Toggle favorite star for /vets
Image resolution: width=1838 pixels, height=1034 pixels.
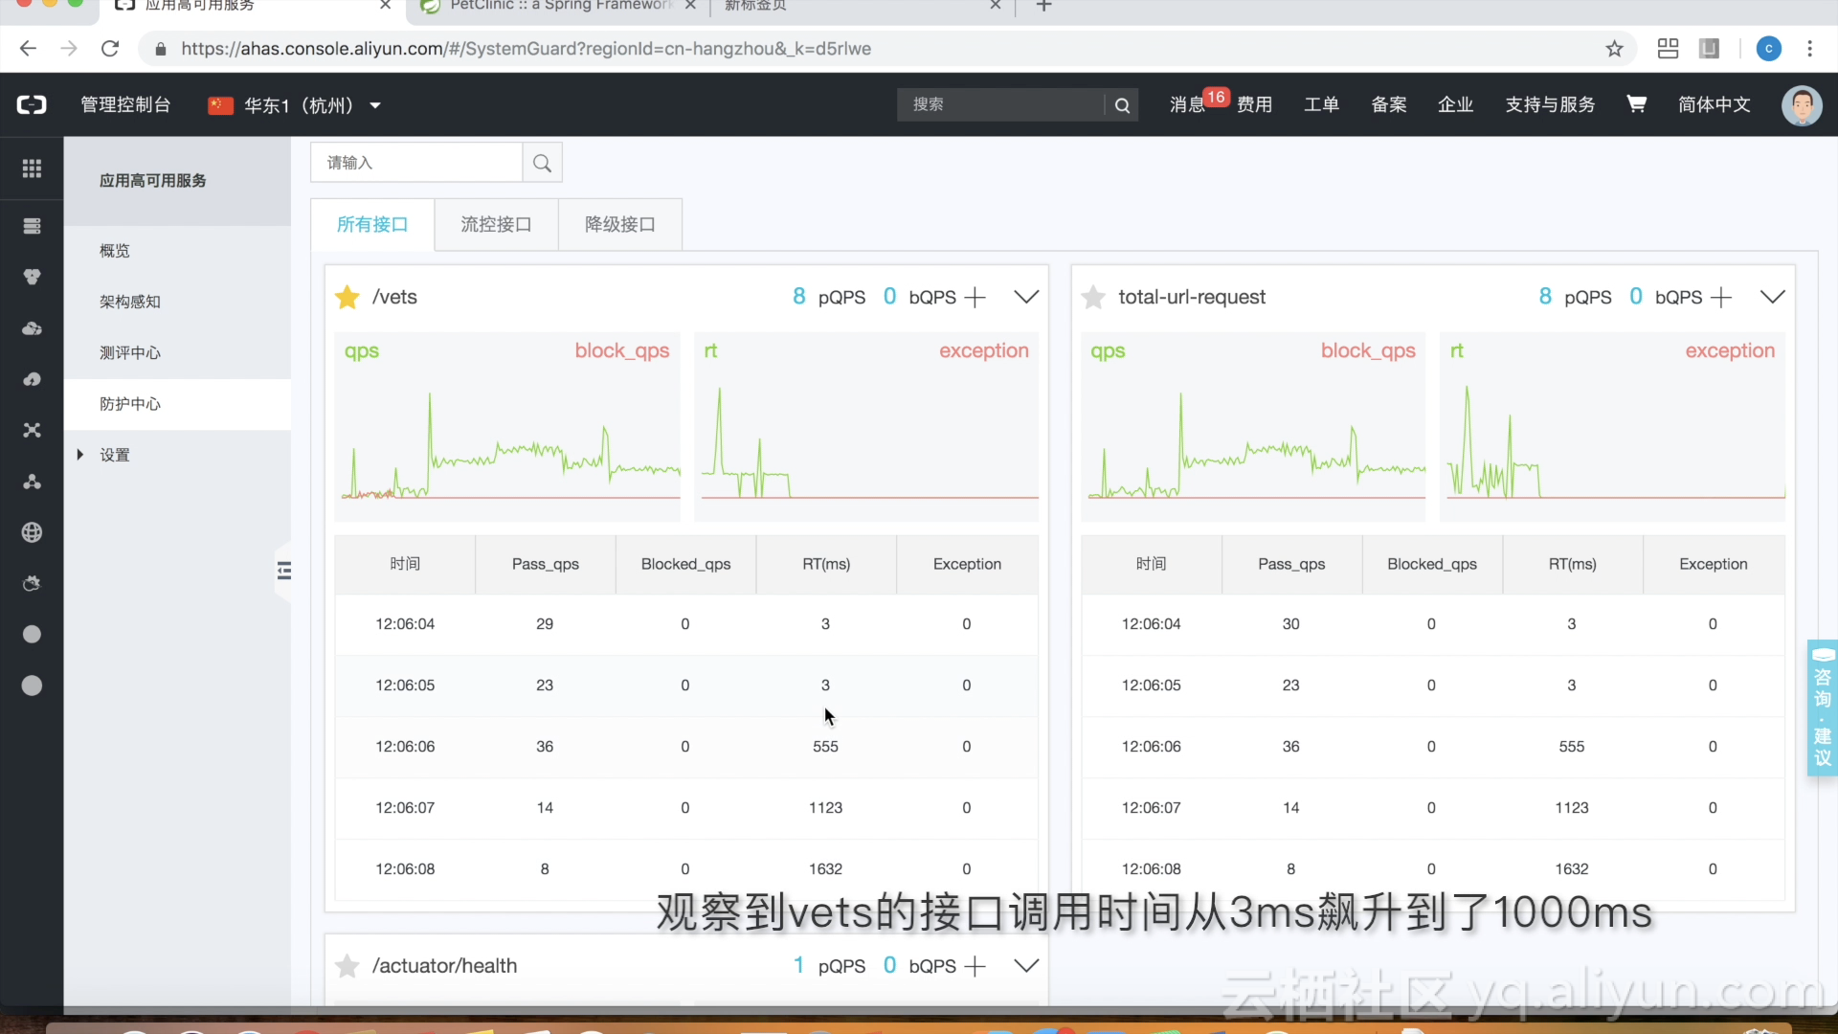point(347,297)
